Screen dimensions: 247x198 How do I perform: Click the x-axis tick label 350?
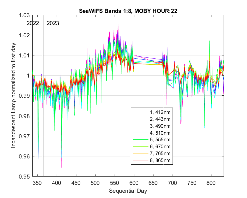tap(37, 183)
